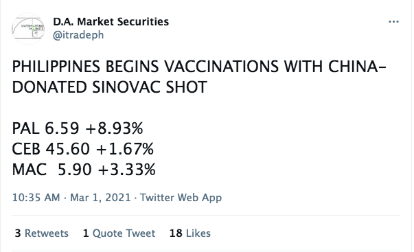Click the Likes count number 18
414x252 pixels.
click(176, 233)
